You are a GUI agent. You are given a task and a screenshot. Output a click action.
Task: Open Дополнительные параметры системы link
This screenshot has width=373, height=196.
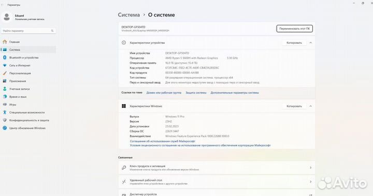click(x=235, y=92)
